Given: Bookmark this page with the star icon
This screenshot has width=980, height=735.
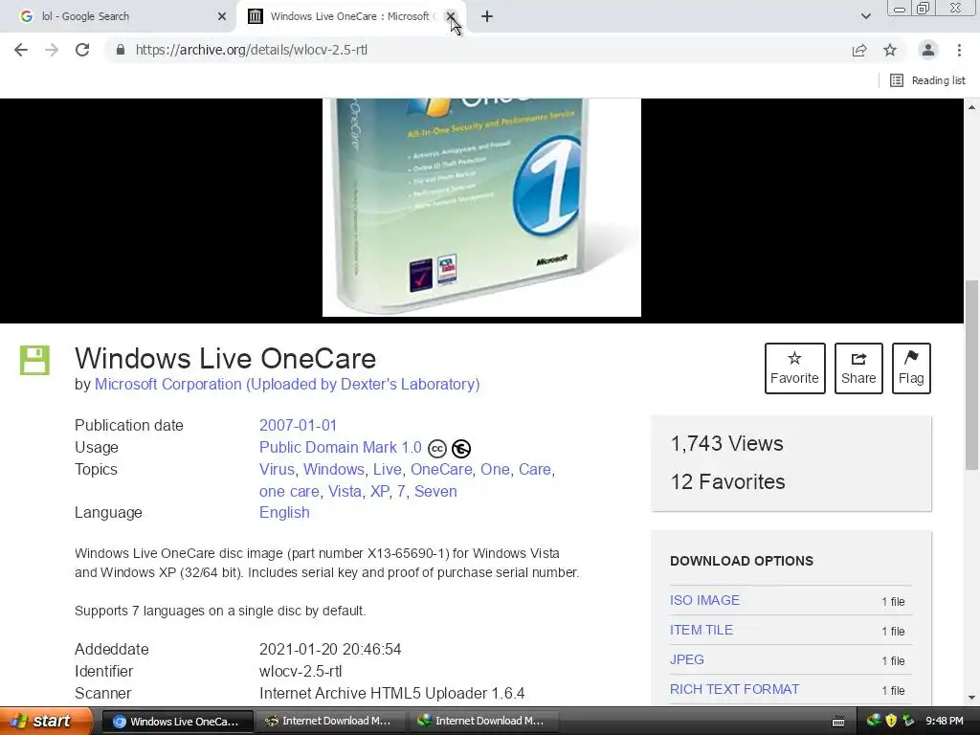Looking at the screenshot, I should pos(890,50).
